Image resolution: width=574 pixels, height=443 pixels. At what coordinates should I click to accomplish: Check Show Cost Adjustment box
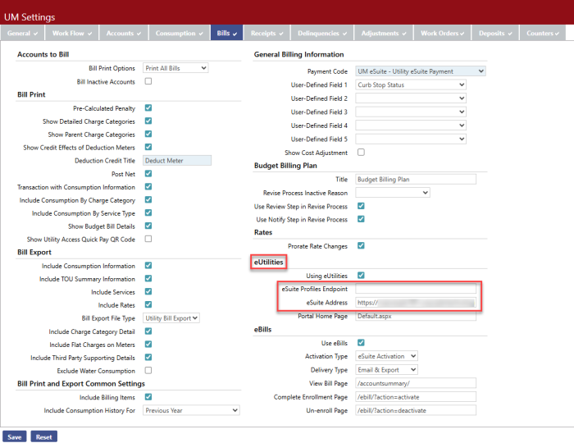click(x=361, y=153)
